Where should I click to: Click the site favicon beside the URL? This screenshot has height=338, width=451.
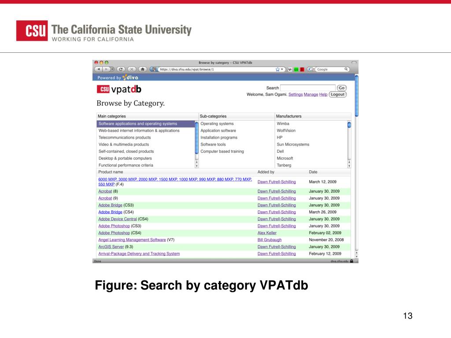[x=155, y=69]
